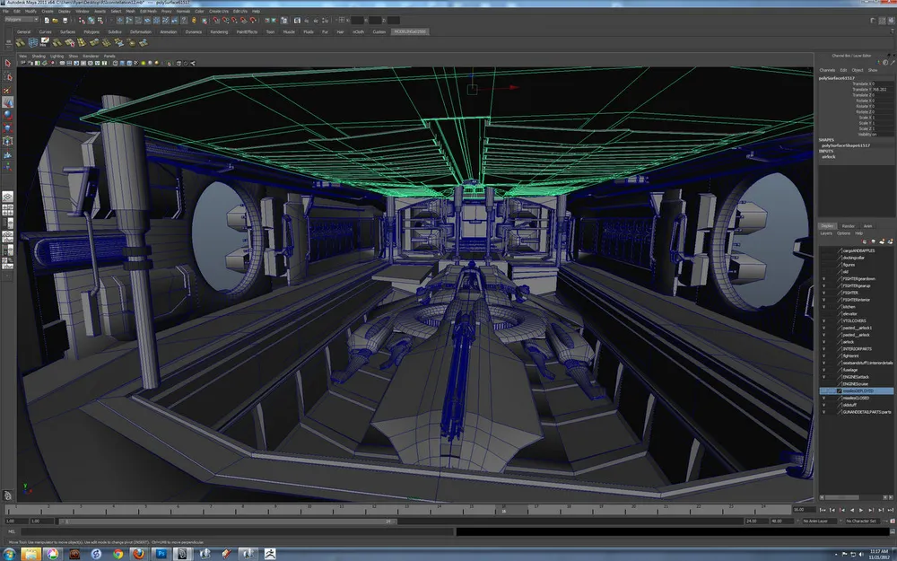Viewport: 897px width, 561px height.
Task: Toggle visibility of the FIGHTER layer
Action: pyautogui.click(x=823, y=293)
